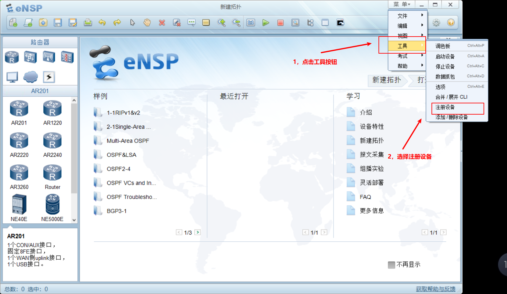
Task: Click the Save floppy-disk toolbar icon
Action: point(58,22)
